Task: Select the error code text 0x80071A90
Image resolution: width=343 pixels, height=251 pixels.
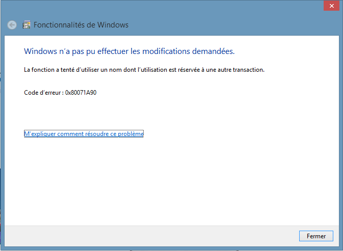Action: (81, 93)
